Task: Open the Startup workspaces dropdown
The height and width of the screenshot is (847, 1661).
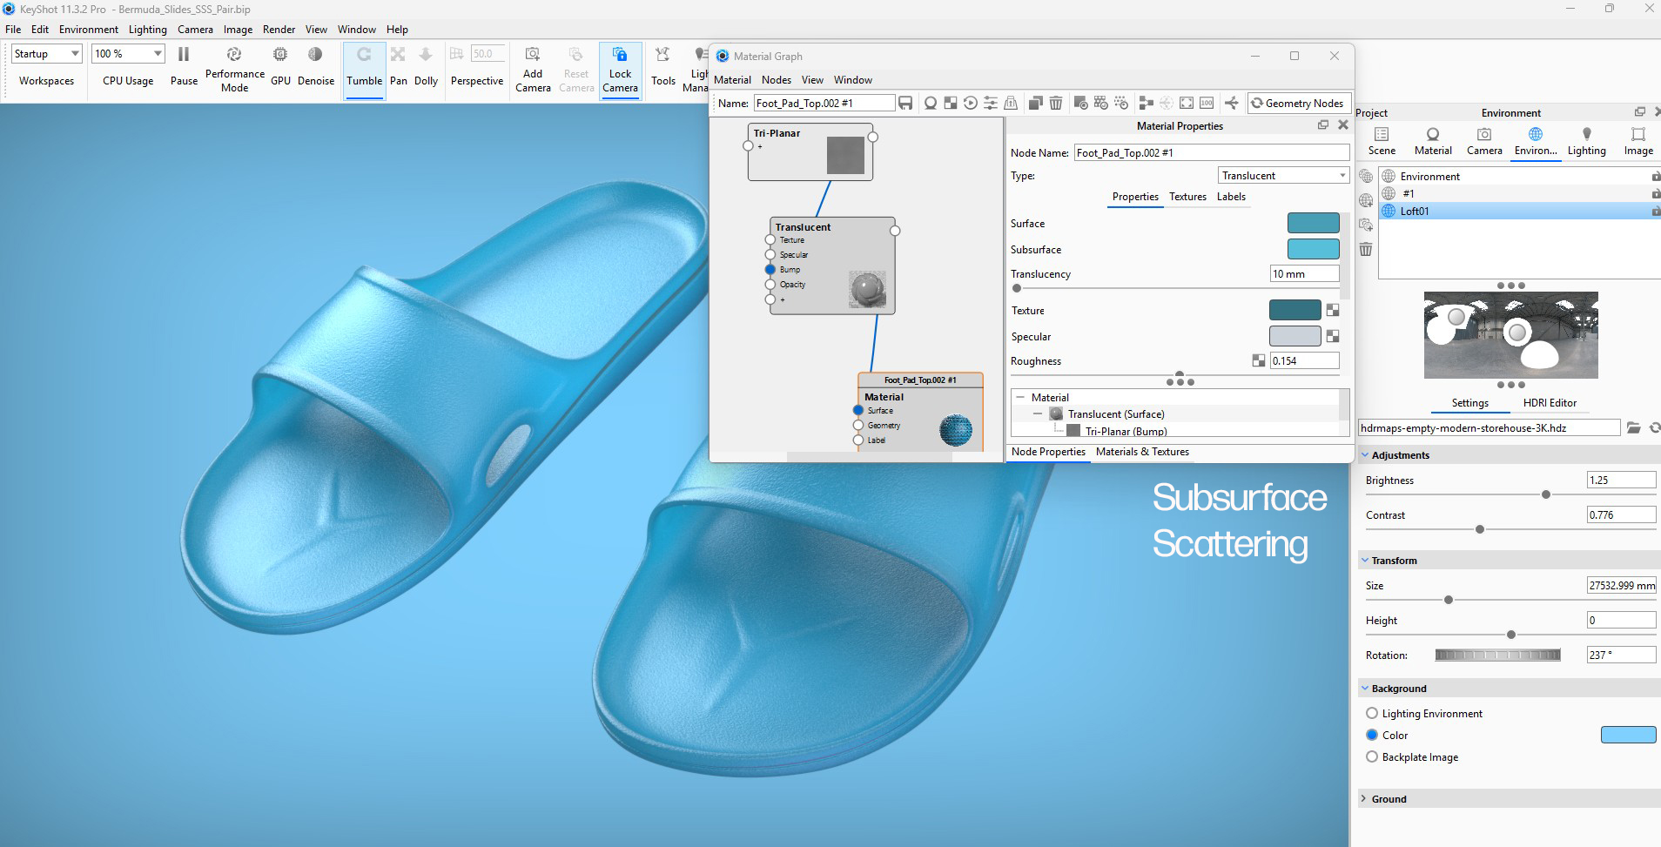Action: point(47,54)
